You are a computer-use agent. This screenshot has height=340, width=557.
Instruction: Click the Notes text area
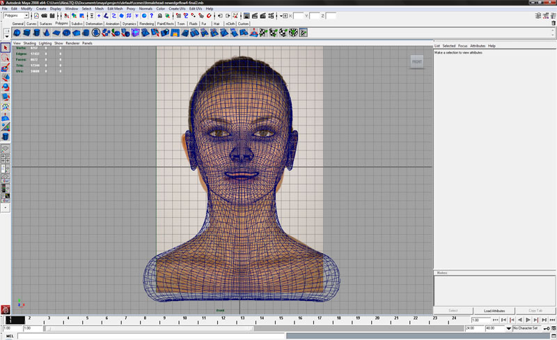coord(494,291)
